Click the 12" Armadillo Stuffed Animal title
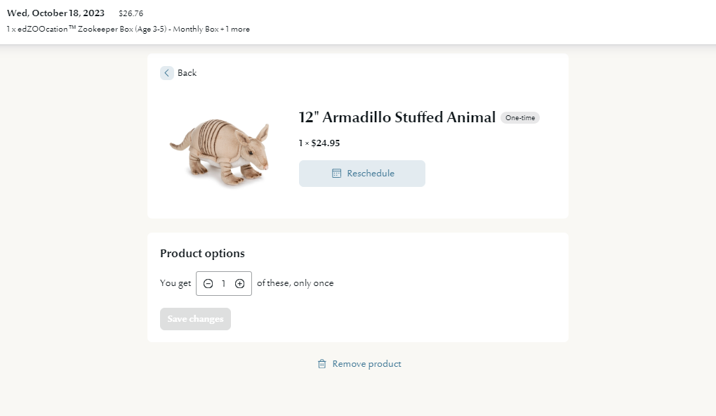 click(x=397, y=117)
